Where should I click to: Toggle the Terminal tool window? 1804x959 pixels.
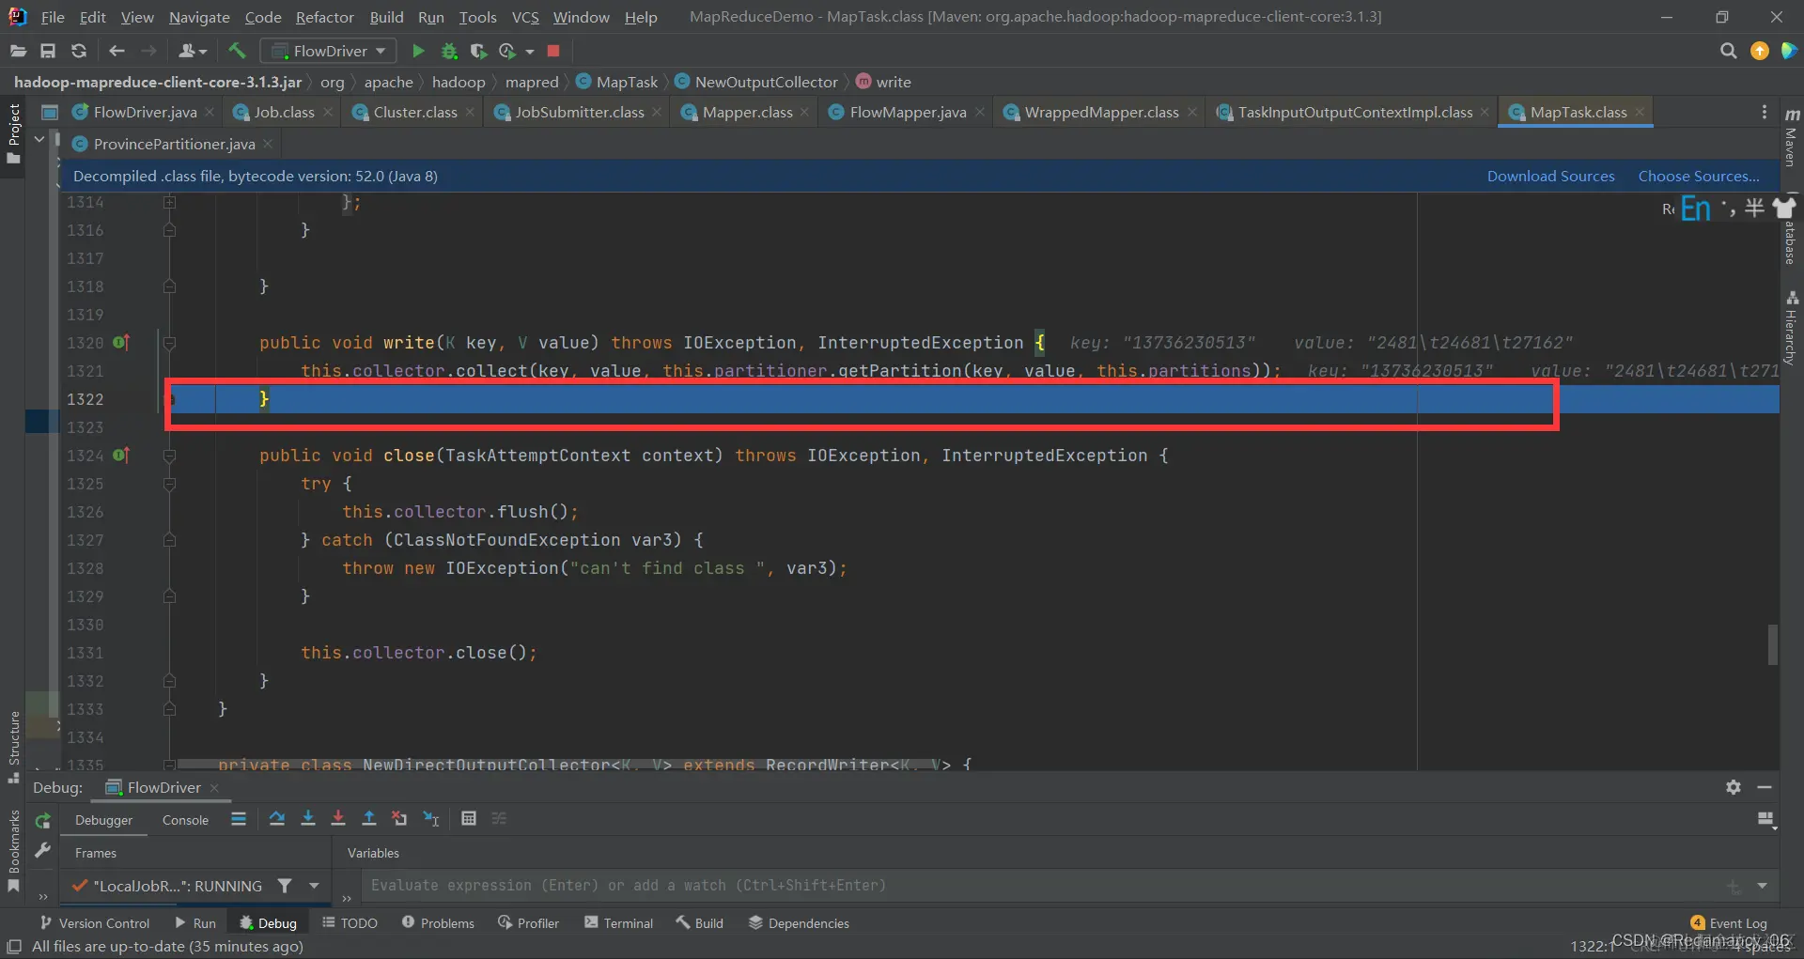618,923
